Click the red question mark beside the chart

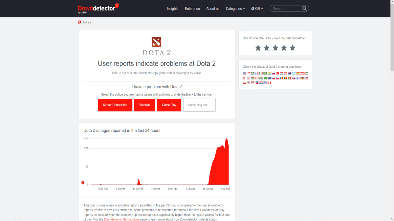click(x=83, y=183)
